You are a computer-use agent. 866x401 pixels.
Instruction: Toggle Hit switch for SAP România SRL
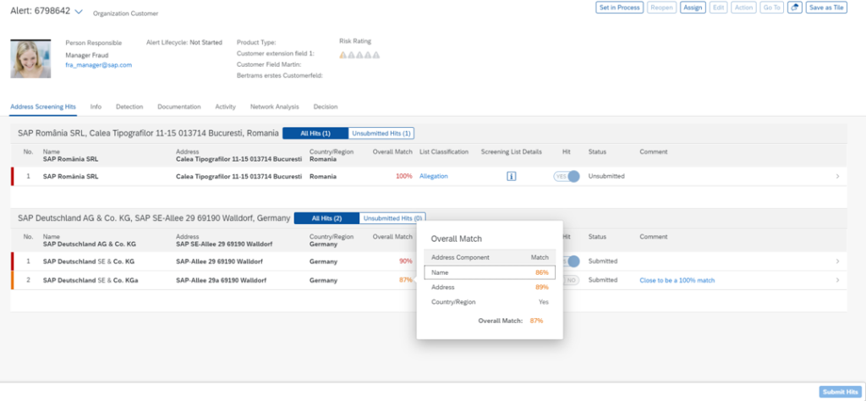point(567,176)
